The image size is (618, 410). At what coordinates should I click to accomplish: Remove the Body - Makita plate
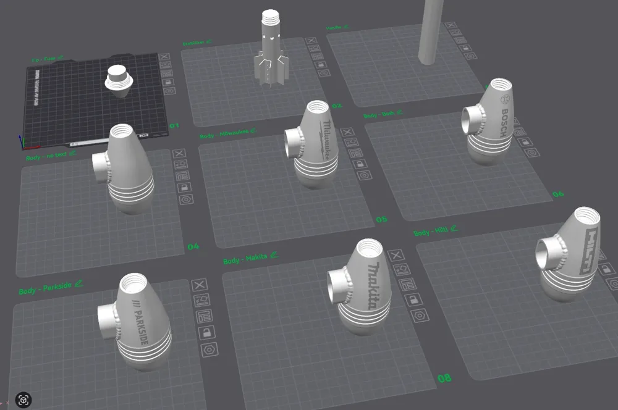pos(396,256)
